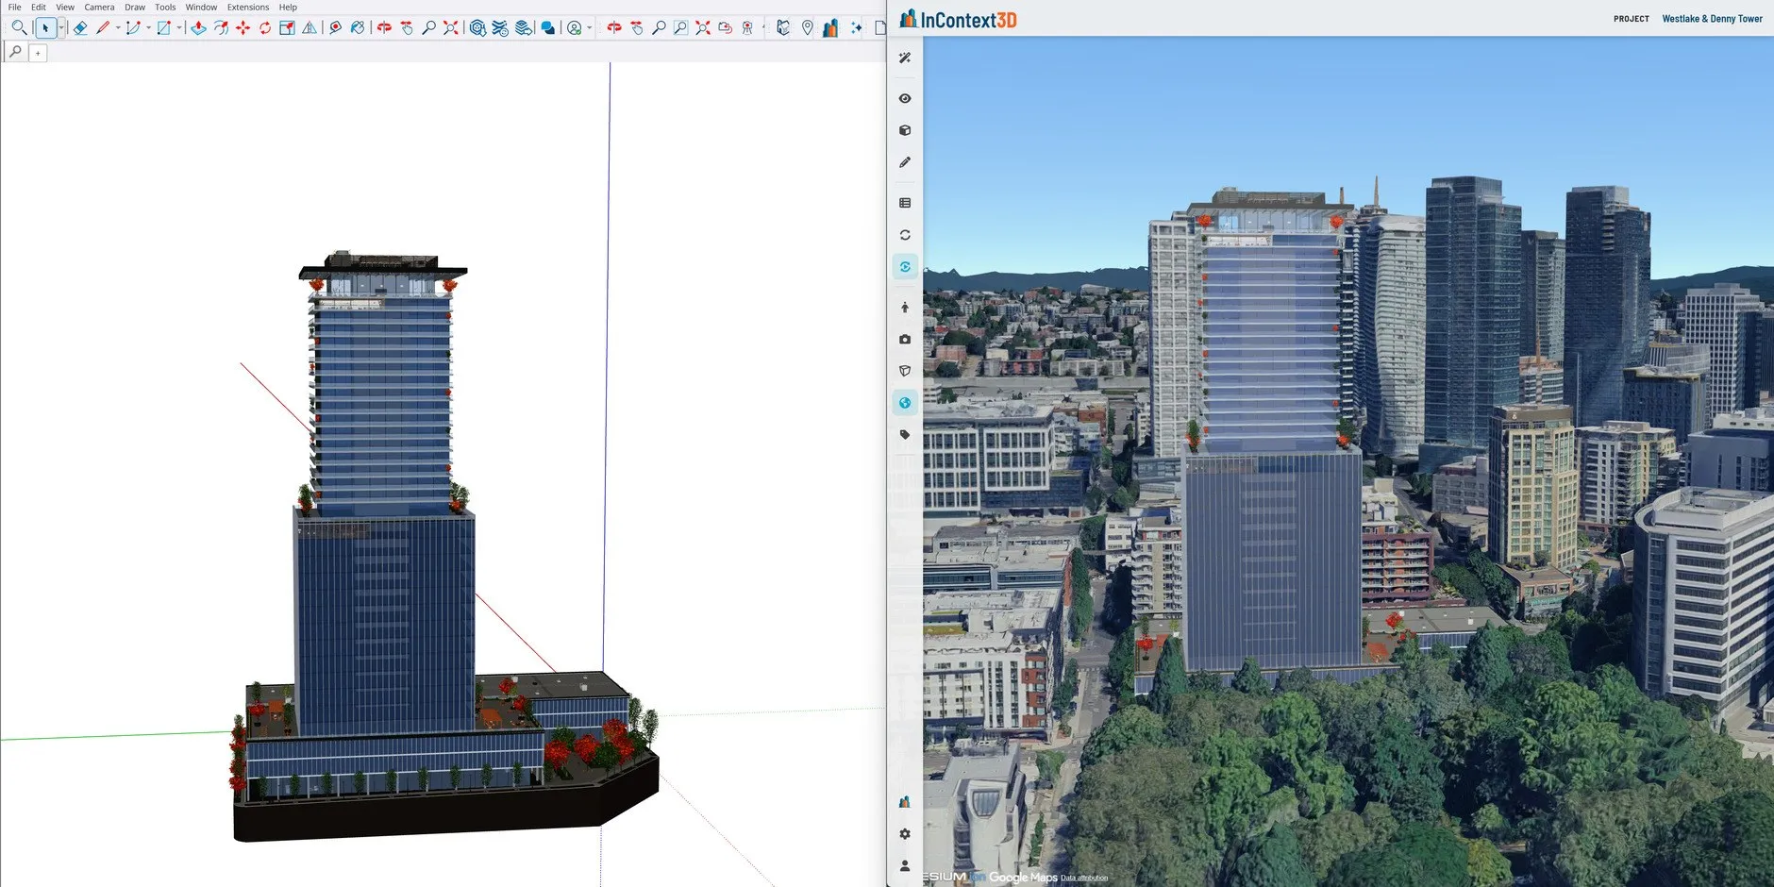Select the Eraser tool in SketchUp toolbar
Viewport: 1774px width, 887px height.
tap(80, 28)
